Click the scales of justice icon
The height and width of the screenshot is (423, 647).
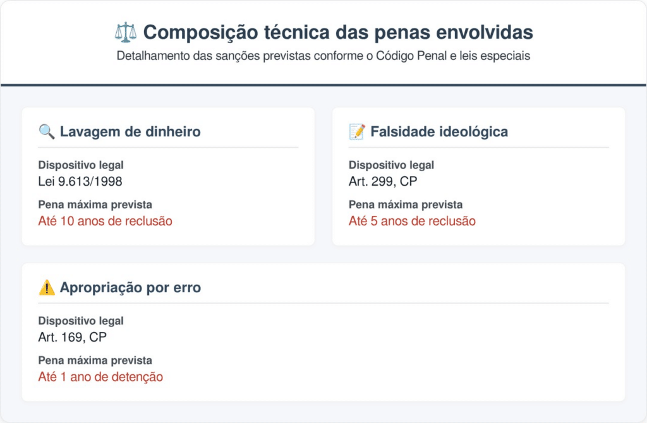(125, 32)
